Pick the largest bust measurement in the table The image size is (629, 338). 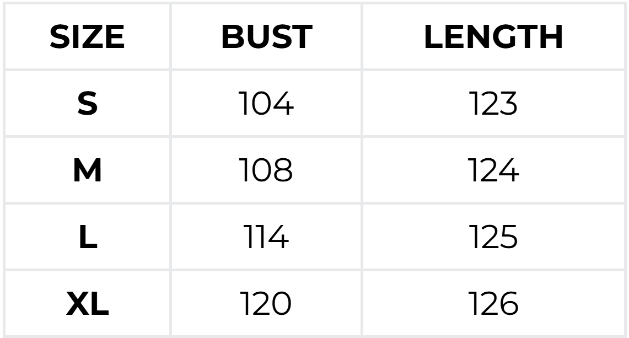coord(266,304)
